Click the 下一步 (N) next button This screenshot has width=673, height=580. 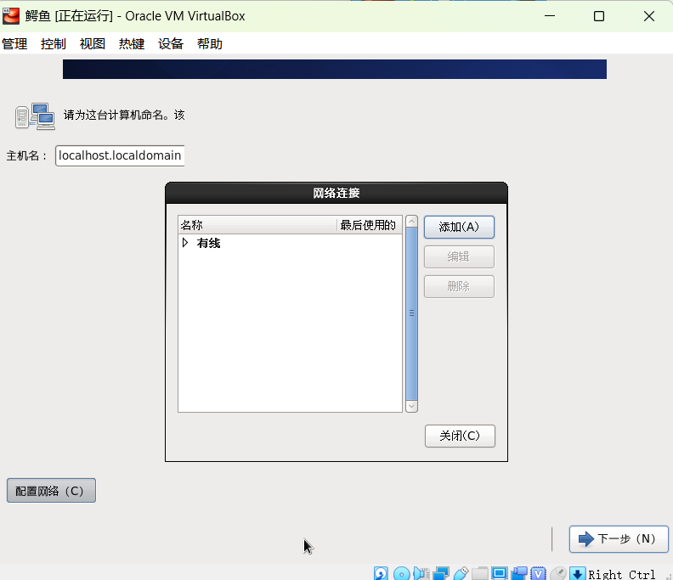(x=619, y=538)
